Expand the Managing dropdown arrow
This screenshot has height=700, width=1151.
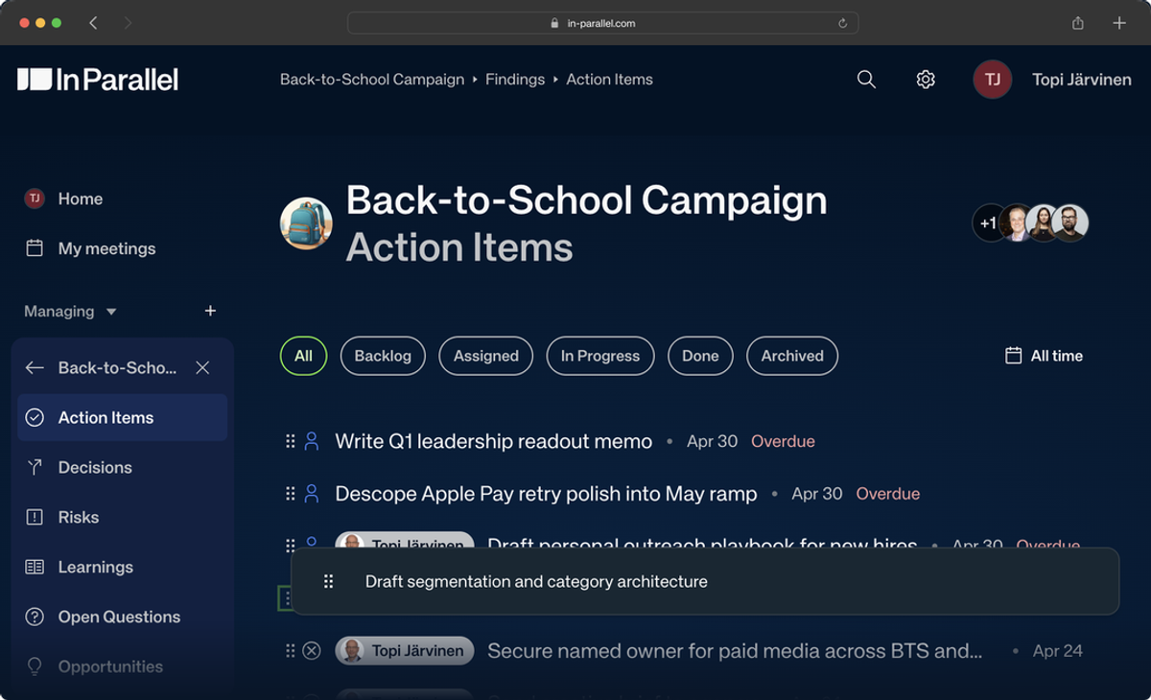pyautogui.click(x=111, y=312)
